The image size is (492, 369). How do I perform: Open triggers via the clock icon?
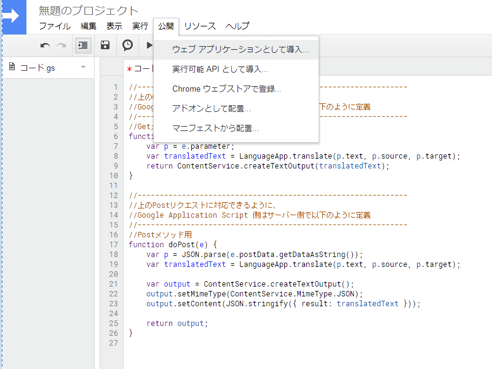pos(127,45)
